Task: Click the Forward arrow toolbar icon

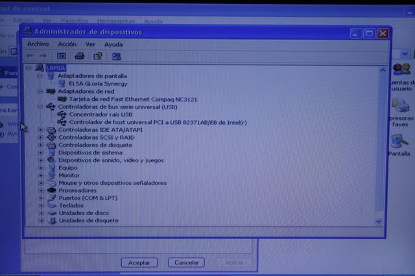Action: tap(43, 56)
